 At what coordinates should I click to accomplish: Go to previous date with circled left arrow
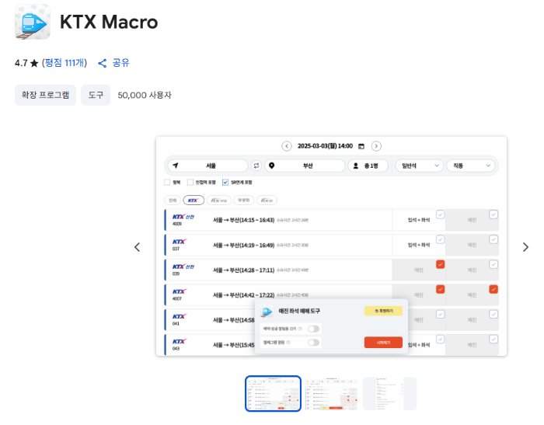[287, 146]
